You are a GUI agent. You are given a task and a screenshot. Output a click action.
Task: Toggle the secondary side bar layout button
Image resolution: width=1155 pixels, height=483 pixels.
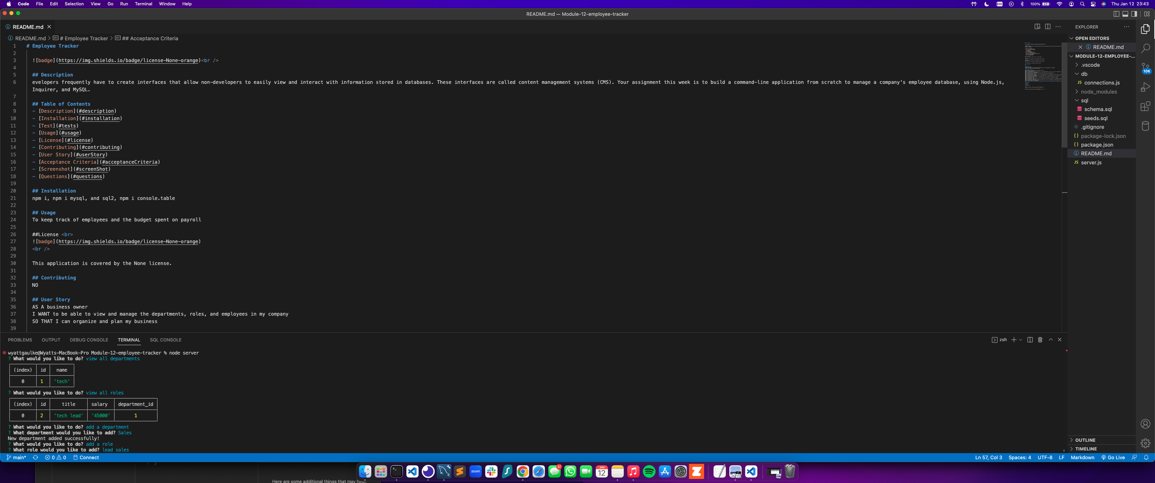tap(1134, 14)
